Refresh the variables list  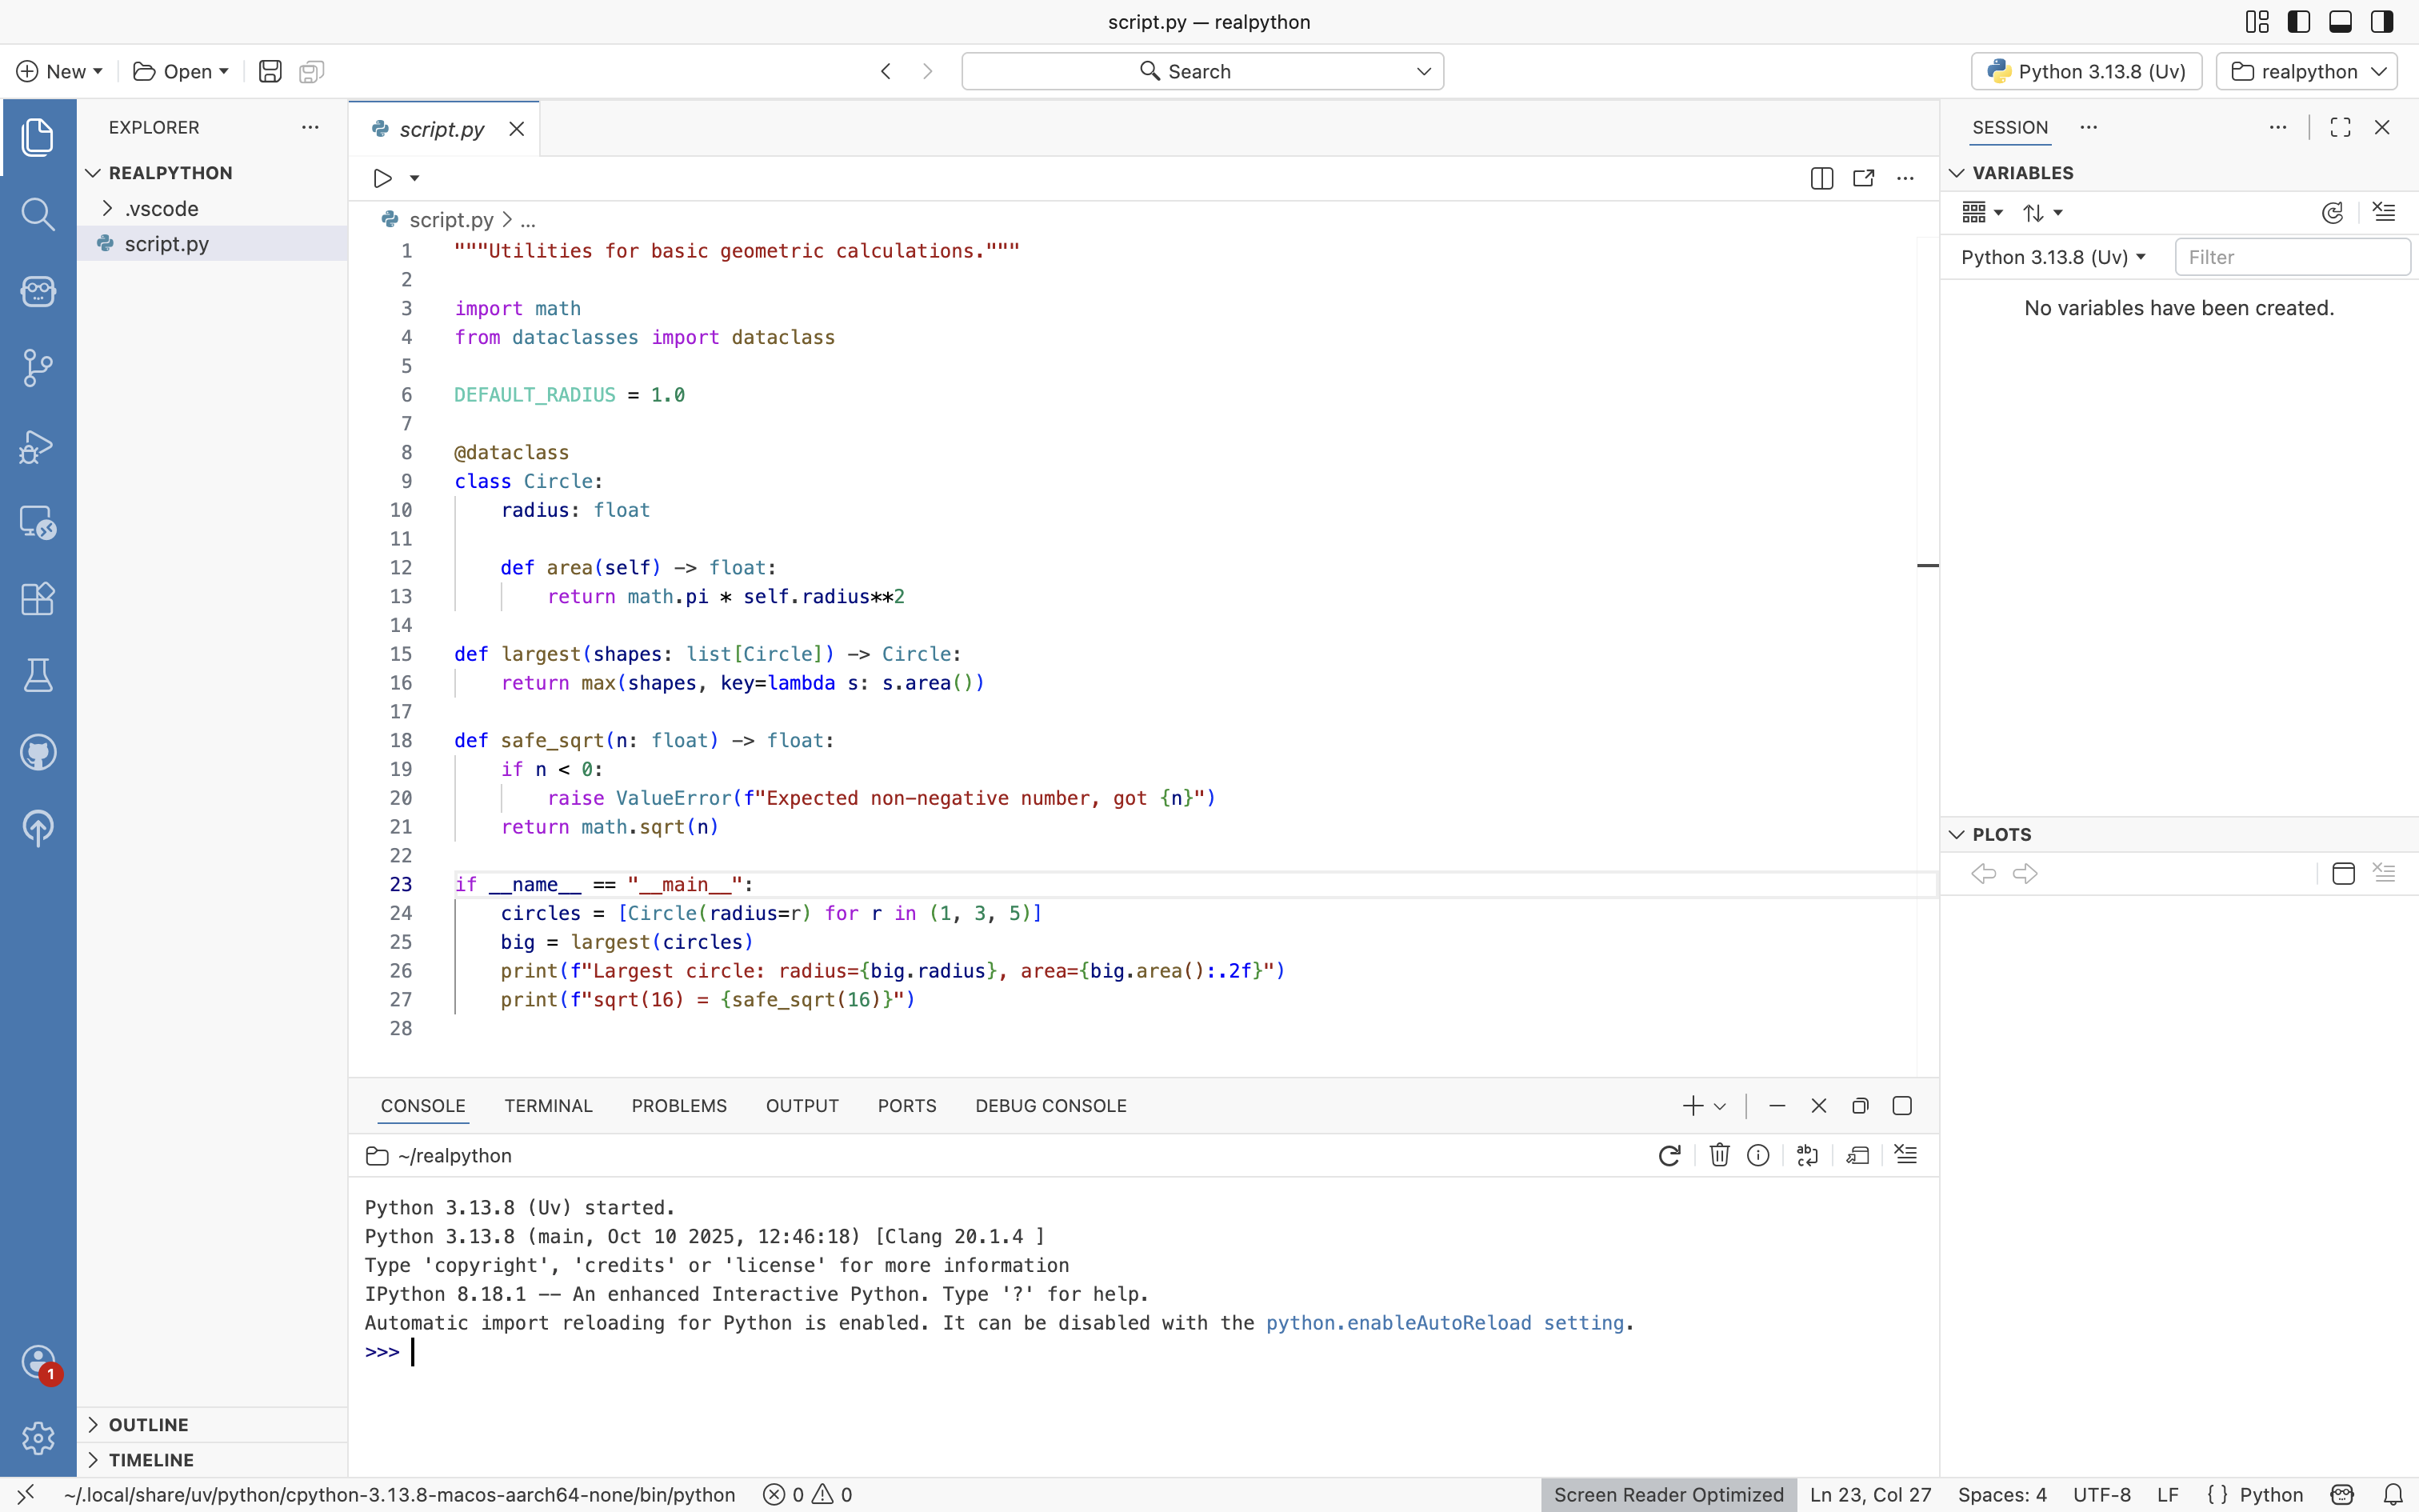[x=2332, y=213]
